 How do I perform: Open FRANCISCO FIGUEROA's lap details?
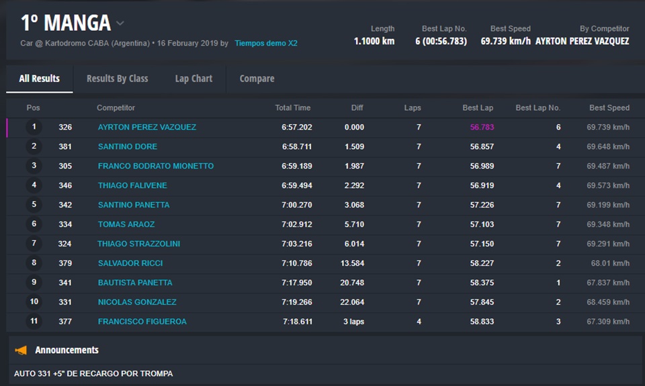(142, 322)
